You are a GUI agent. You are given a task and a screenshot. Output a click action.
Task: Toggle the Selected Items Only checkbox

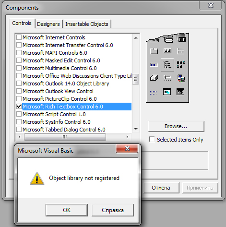point(152,140)
